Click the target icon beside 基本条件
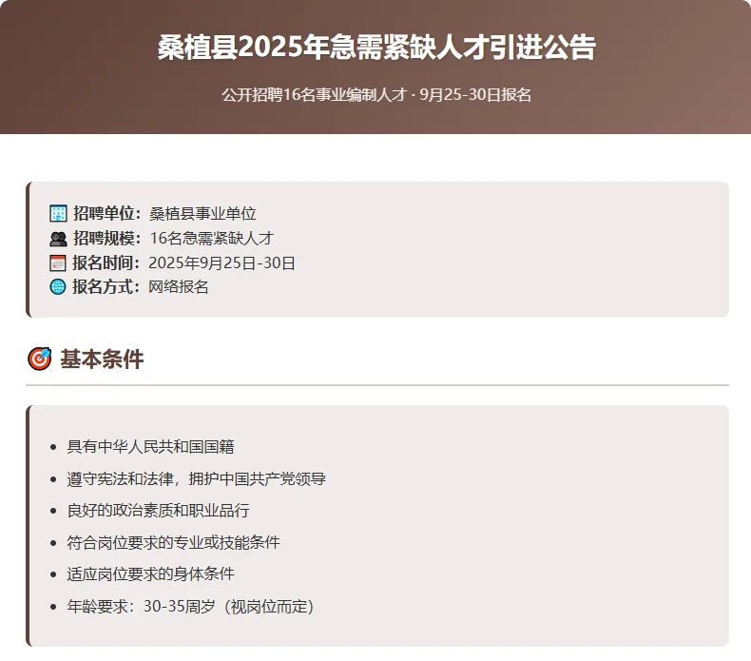 click(39, 359)
